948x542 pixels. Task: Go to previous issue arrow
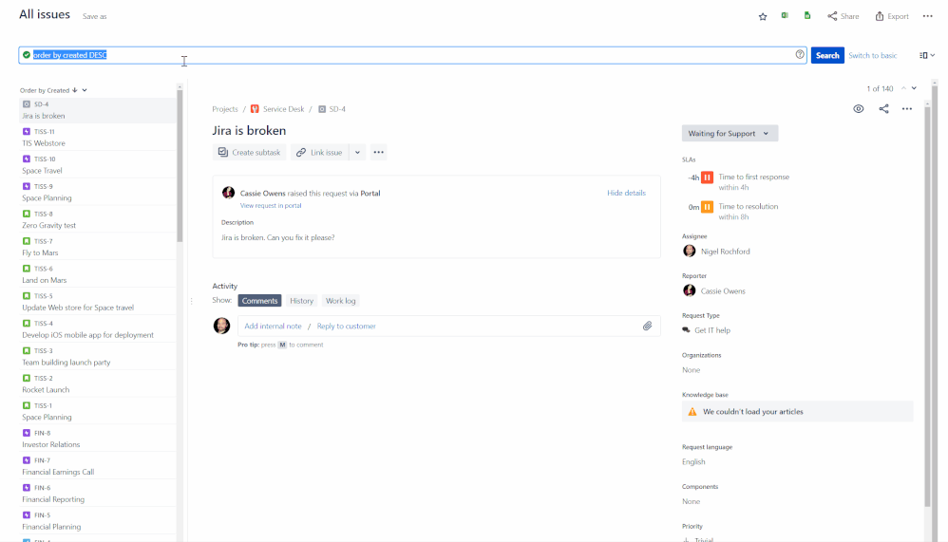(903, 88)
